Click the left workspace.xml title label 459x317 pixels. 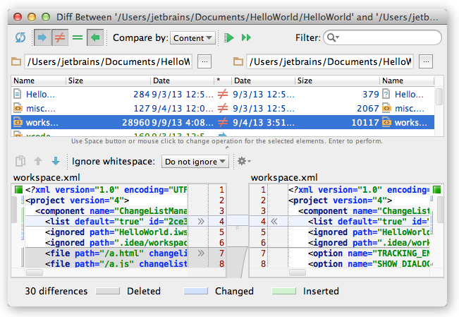[47, 177]
